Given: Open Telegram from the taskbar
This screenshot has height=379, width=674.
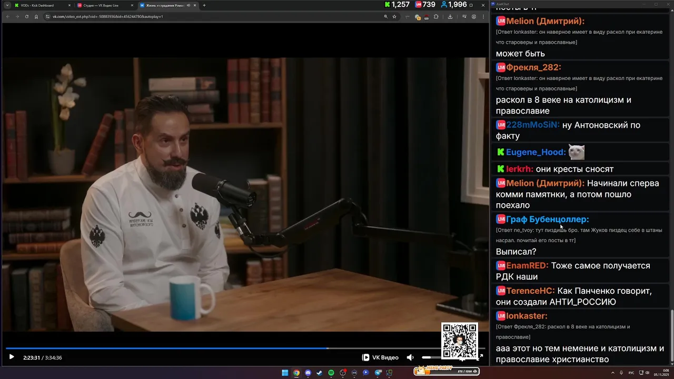Looking at the screenshot, I should pyautogui.click(x=378, y=373).
